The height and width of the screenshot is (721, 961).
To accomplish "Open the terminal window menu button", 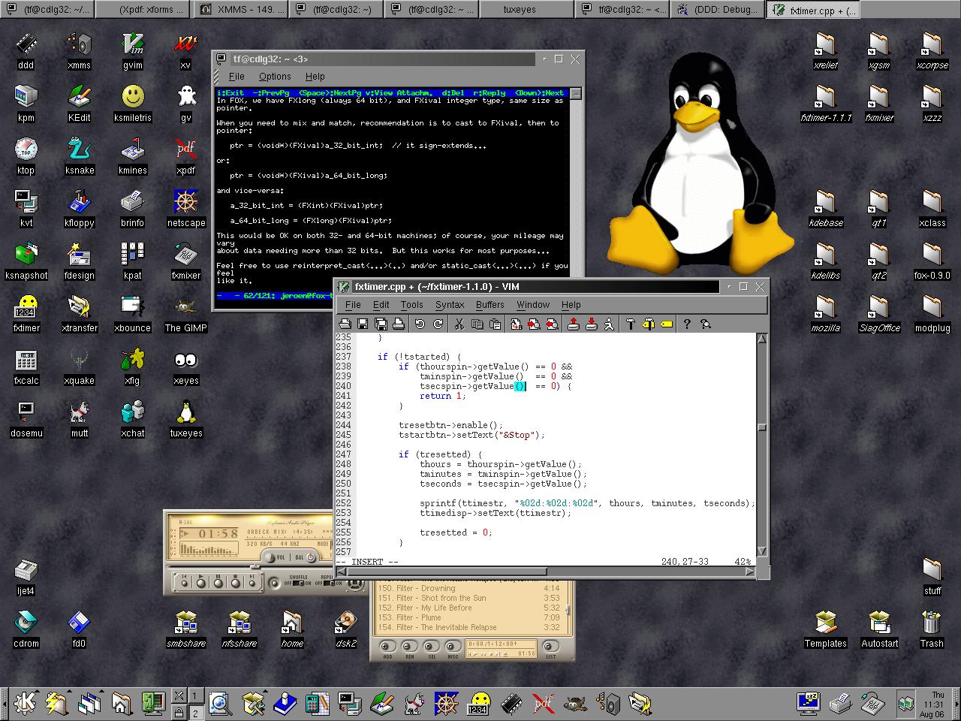I will click(x=221, y=59).
